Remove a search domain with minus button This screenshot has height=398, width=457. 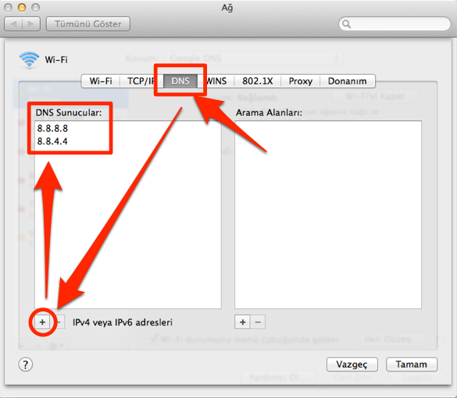(x=258, y=322)
